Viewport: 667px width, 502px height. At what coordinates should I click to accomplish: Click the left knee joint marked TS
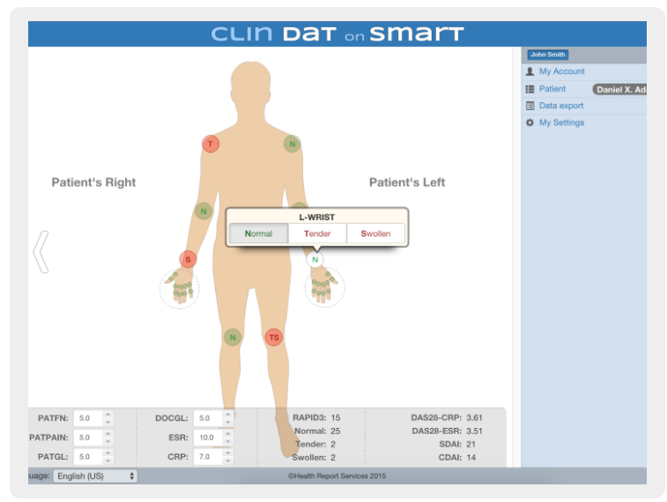click(x=273, y=337)
